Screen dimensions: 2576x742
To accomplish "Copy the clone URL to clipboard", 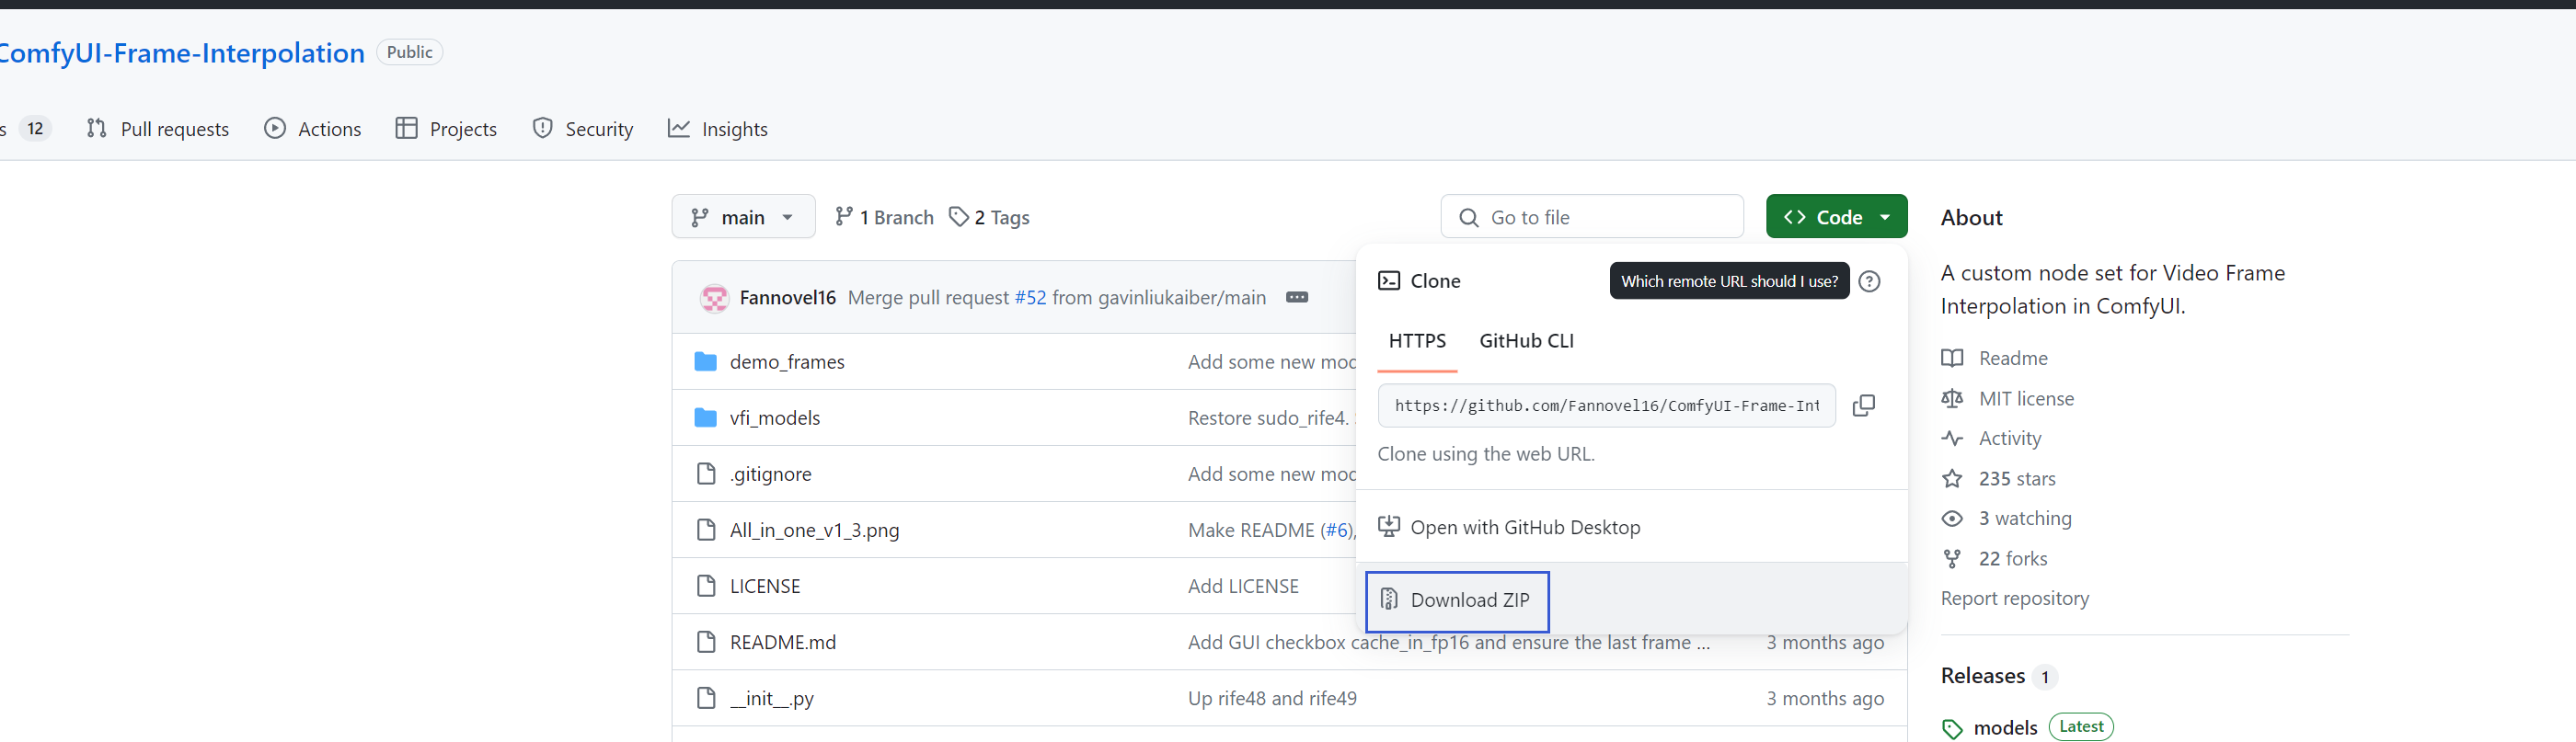I will click(x=1863, y=405).
